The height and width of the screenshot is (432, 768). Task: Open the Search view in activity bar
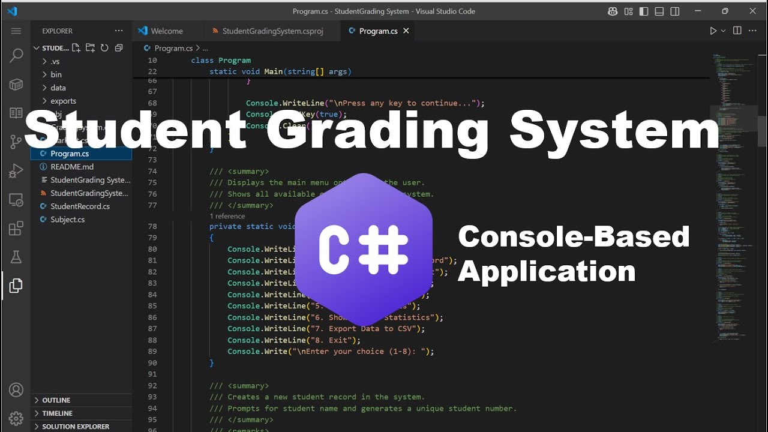tap(16, 55)
